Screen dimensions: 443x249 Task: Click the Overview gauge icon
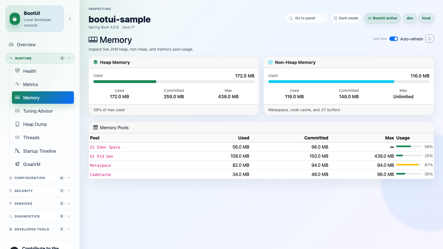[x=11, y=45]
